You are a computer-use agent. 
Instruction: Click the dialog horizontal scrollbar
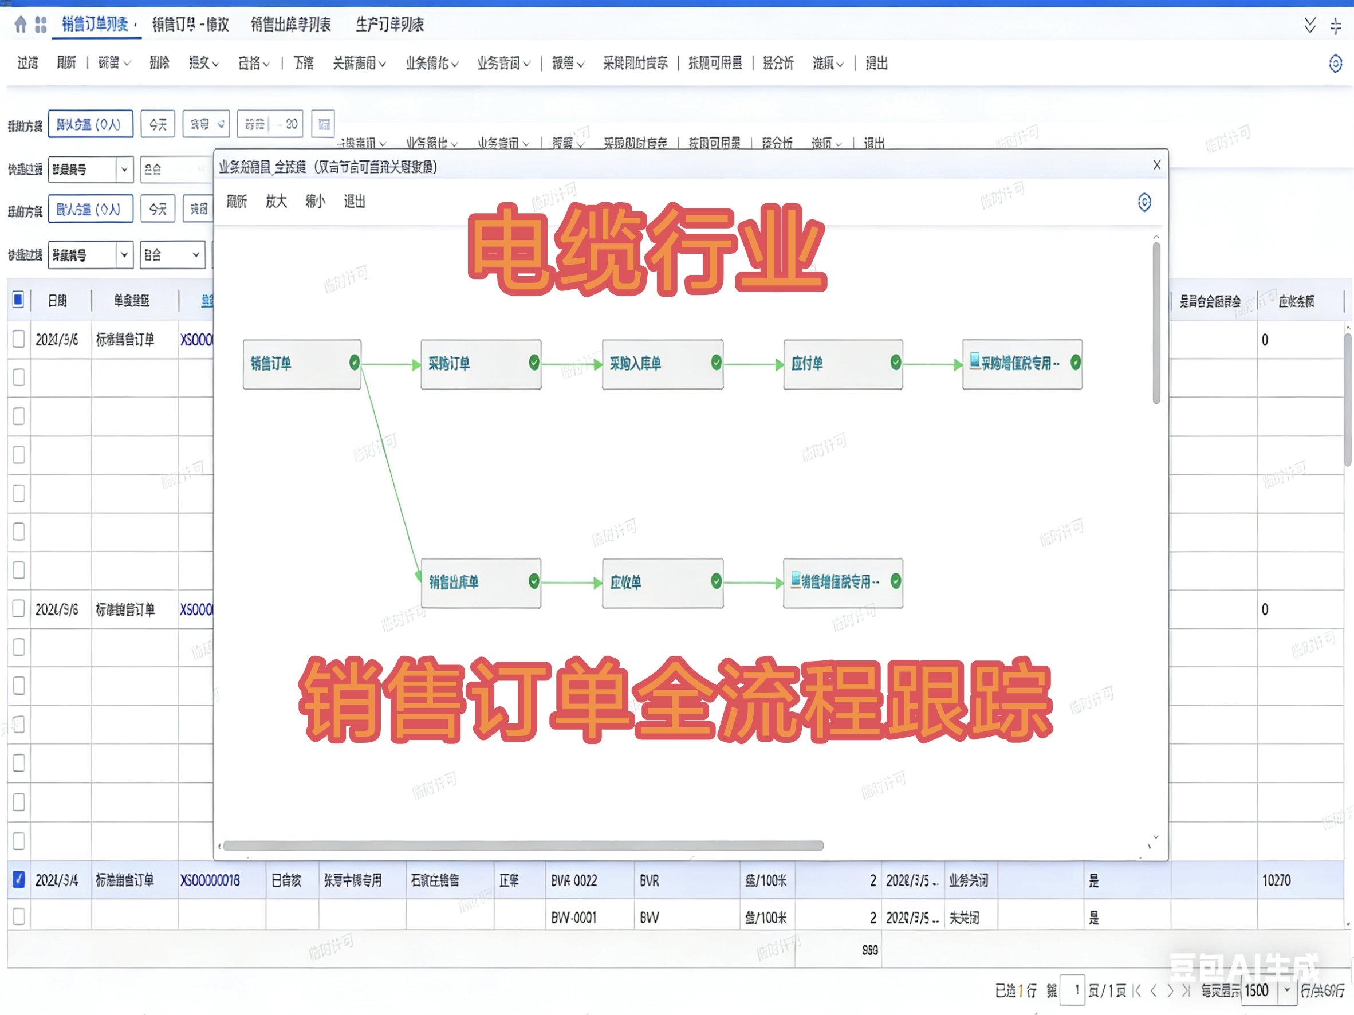[x=523, y=845]
